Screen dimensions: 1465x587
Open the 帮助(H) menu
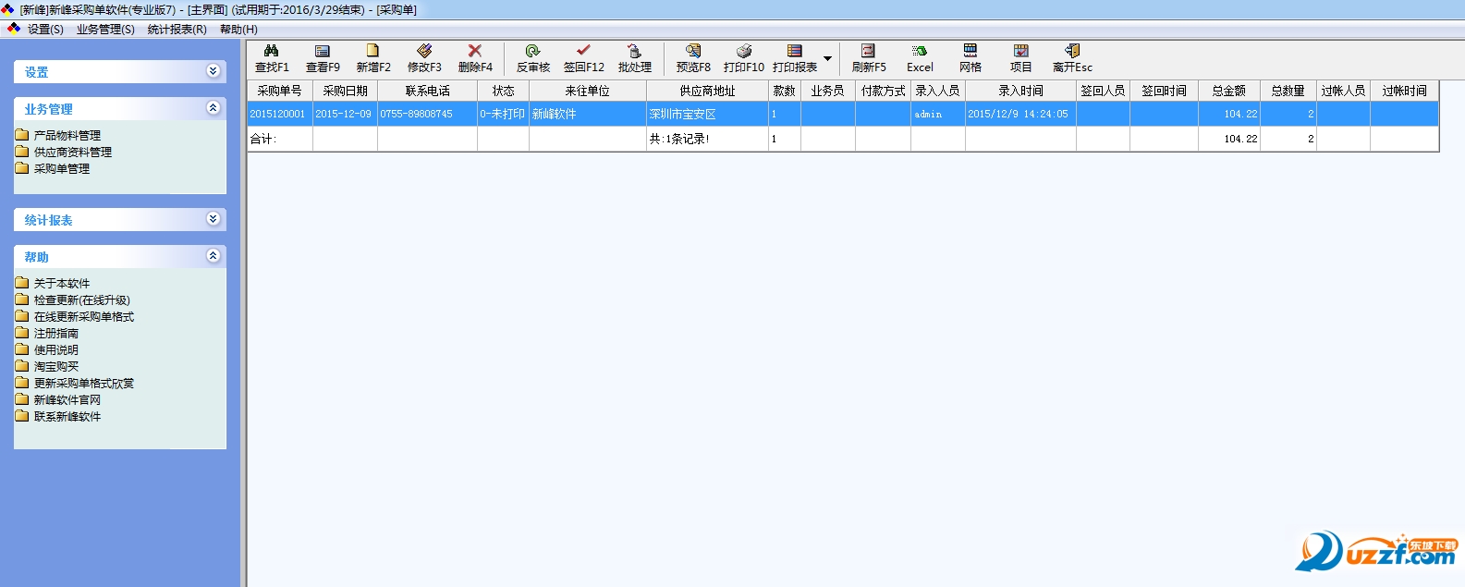point(238,30)
